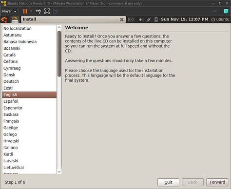Open the Player menu dropdown
The width and height of the screenshot is (231, 189).
tap(9, 11)
